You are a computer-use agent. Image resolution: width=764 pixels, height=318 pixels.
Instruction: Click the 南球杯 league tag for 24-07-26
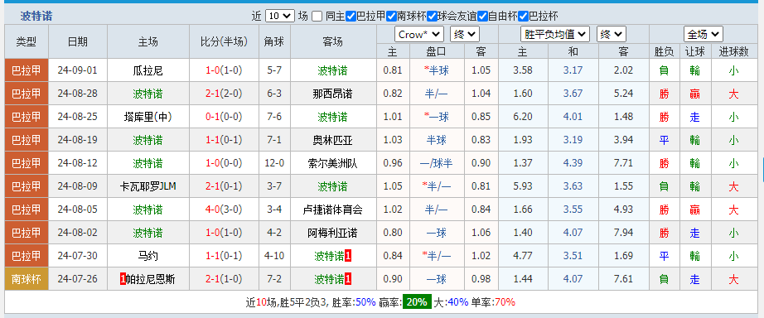(x=27, y=279)
